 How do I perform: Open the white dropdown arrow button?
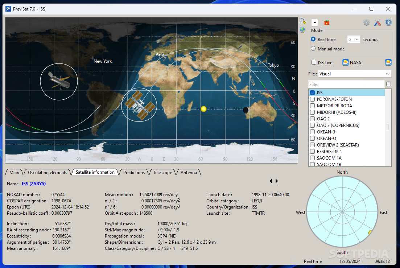coord(314,22)
